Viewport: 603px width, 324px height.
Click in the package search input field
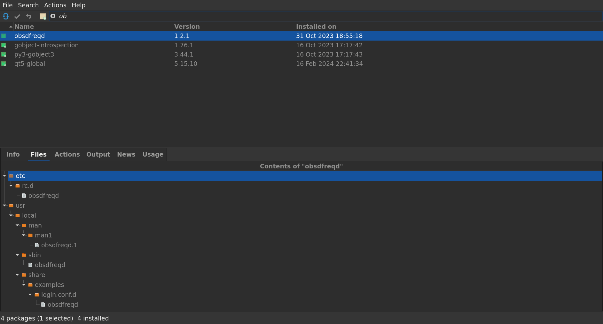320,16
